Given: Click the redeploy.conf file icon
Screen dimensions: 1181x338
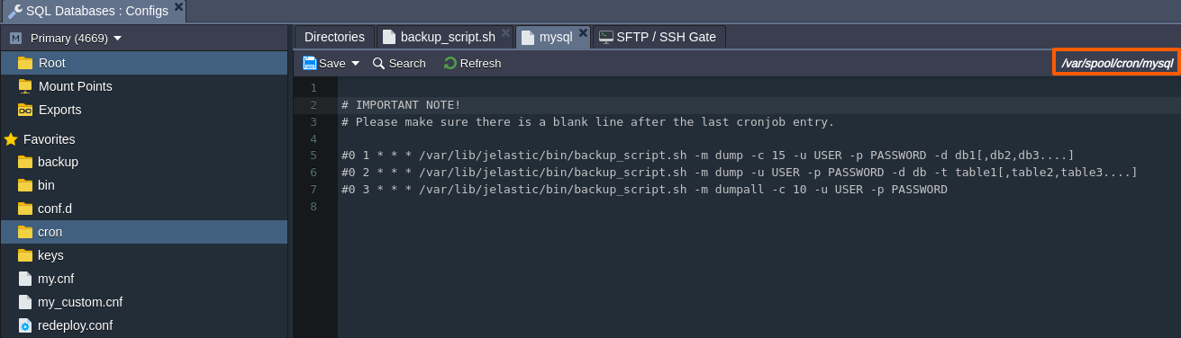Looking at the screenshot, I should [x=25, y=325].
